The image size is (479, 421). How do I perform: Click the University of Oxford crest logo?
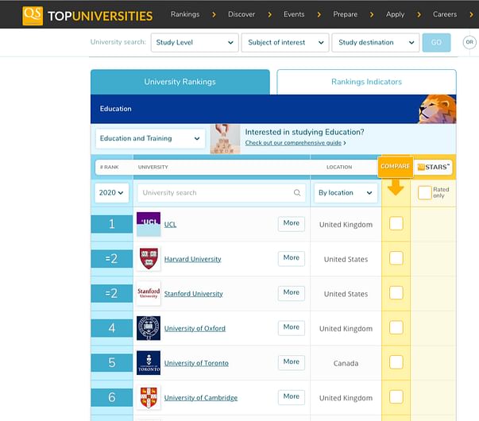[149, 328]
